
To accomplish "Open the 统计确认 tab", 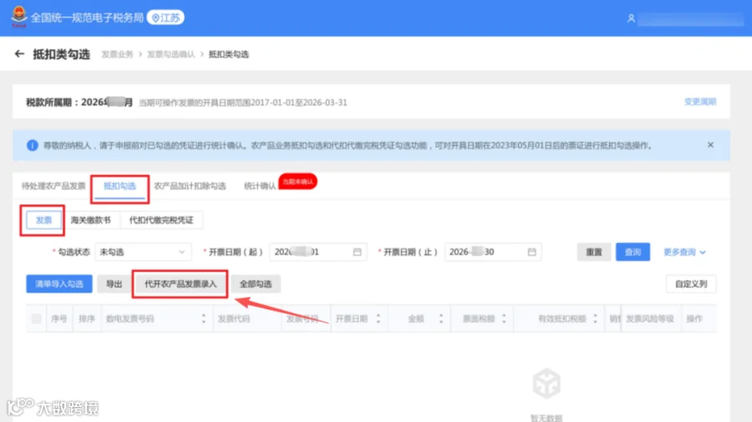I will coord(260,186).
